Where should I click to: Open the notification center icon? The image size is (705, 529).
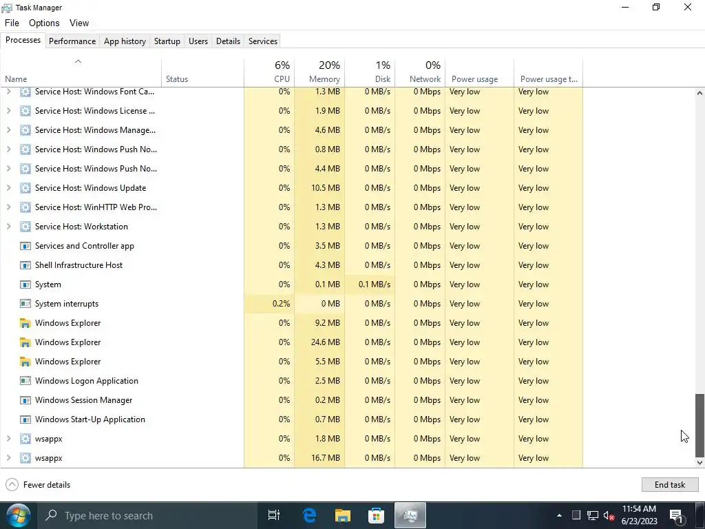pyautogui.click(x=676, y=516)
